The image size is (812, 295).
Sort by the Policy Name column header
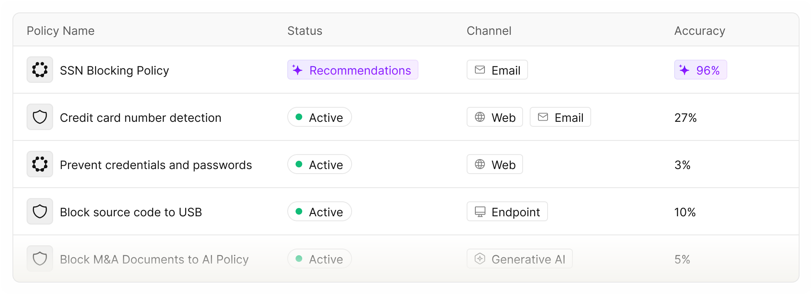tap(61, 31)
